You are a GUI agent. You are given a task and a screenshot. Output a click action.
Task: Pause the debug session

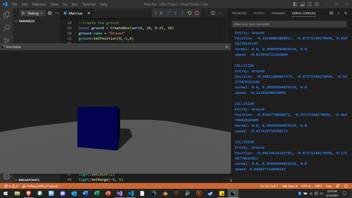click(161, 13)
